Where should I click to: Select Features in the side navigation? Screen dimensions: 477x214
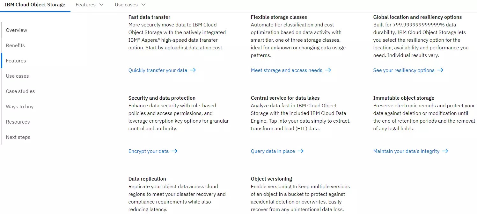(16, 61)
